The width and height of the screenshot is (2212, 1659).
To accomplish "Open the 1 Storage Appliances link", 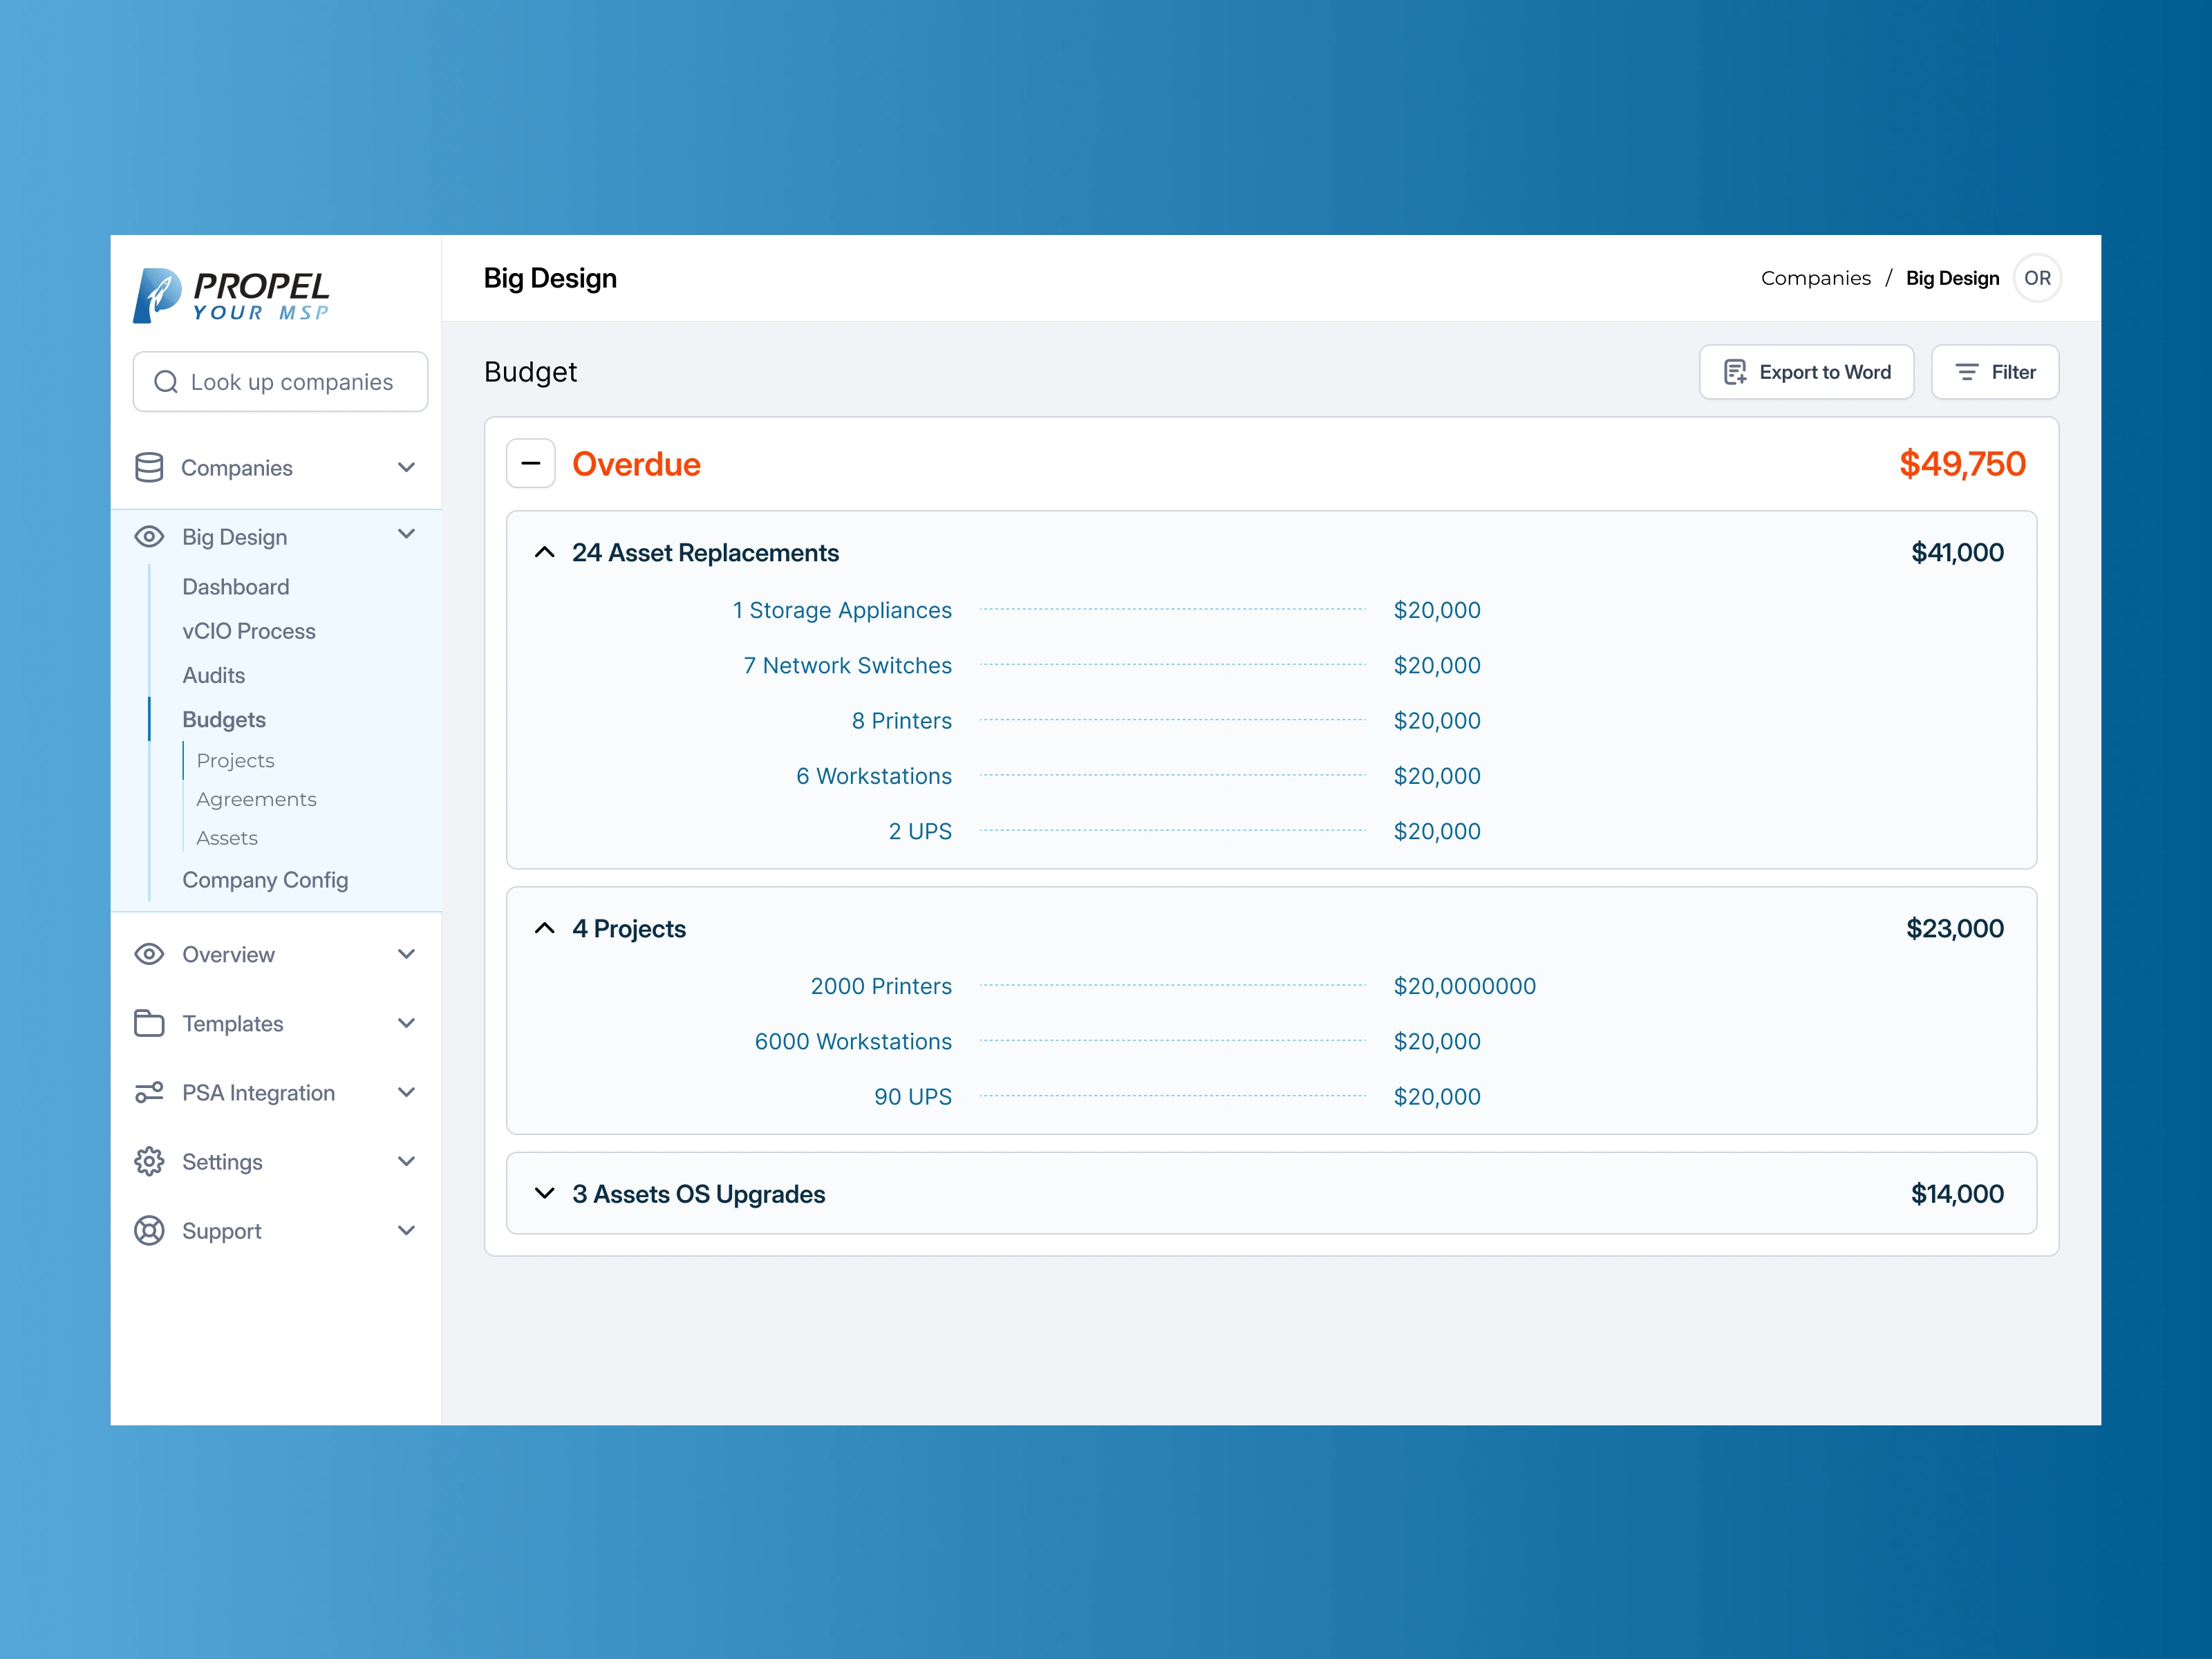I will [x=842, y=610].
